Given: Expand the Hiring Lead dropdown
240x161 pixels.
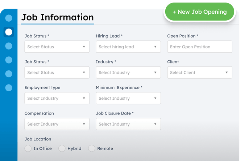Looking at the screenshot, I should (128, 47).
